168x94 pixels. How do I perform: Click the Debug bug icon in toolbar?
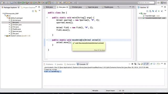point(19,3)
